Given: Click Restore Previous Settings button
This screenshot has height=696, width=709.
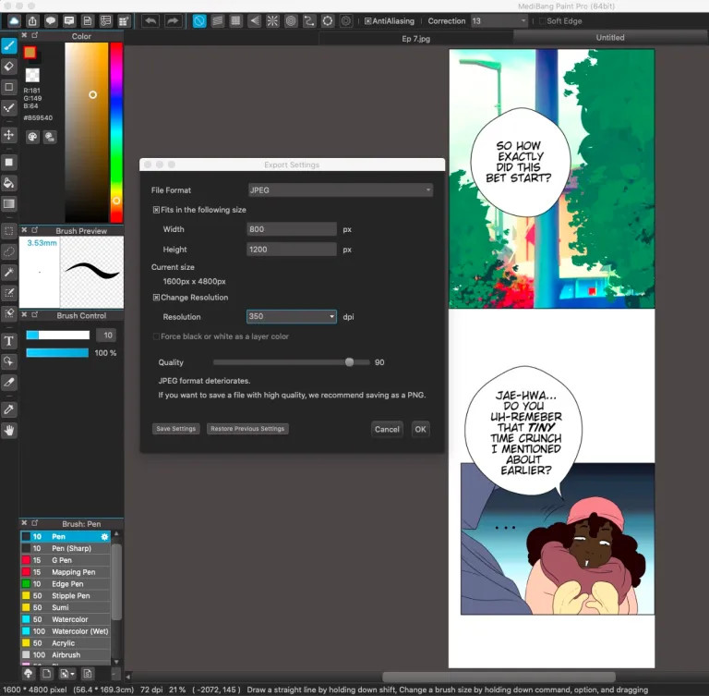Looking at the screenshot, I should (x=247, y=429).
